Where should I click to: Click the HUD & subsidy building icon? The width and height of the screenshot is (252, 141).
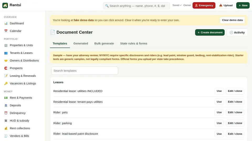pos(6,121)
